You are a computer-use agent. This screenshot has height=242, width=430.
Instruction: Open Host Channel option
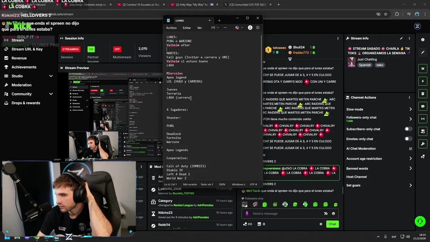point(356,177)
